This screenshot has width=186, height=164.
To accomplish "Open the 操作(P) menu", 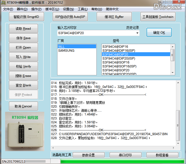I will [36, 9].
